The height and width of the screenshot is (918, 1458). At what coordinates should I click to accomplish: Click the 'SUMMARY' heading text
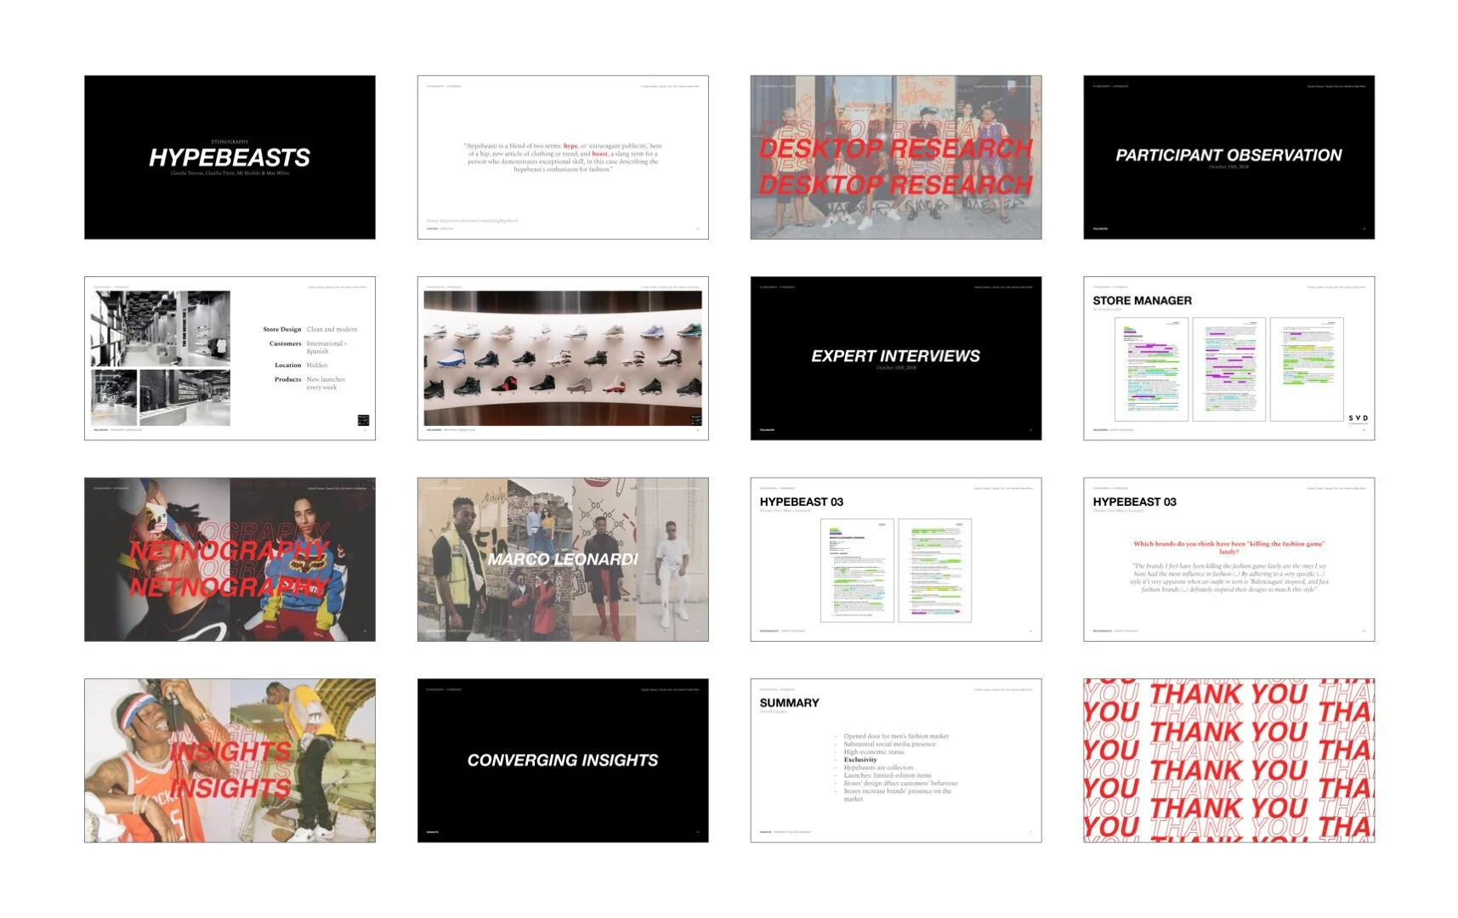pyautogui.click(x=789, y=703)
